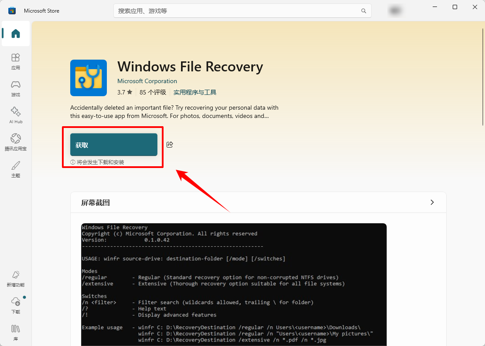Click the app description text to expand
The width and height of the screenshot is (485, 346).
click(174, 112)
